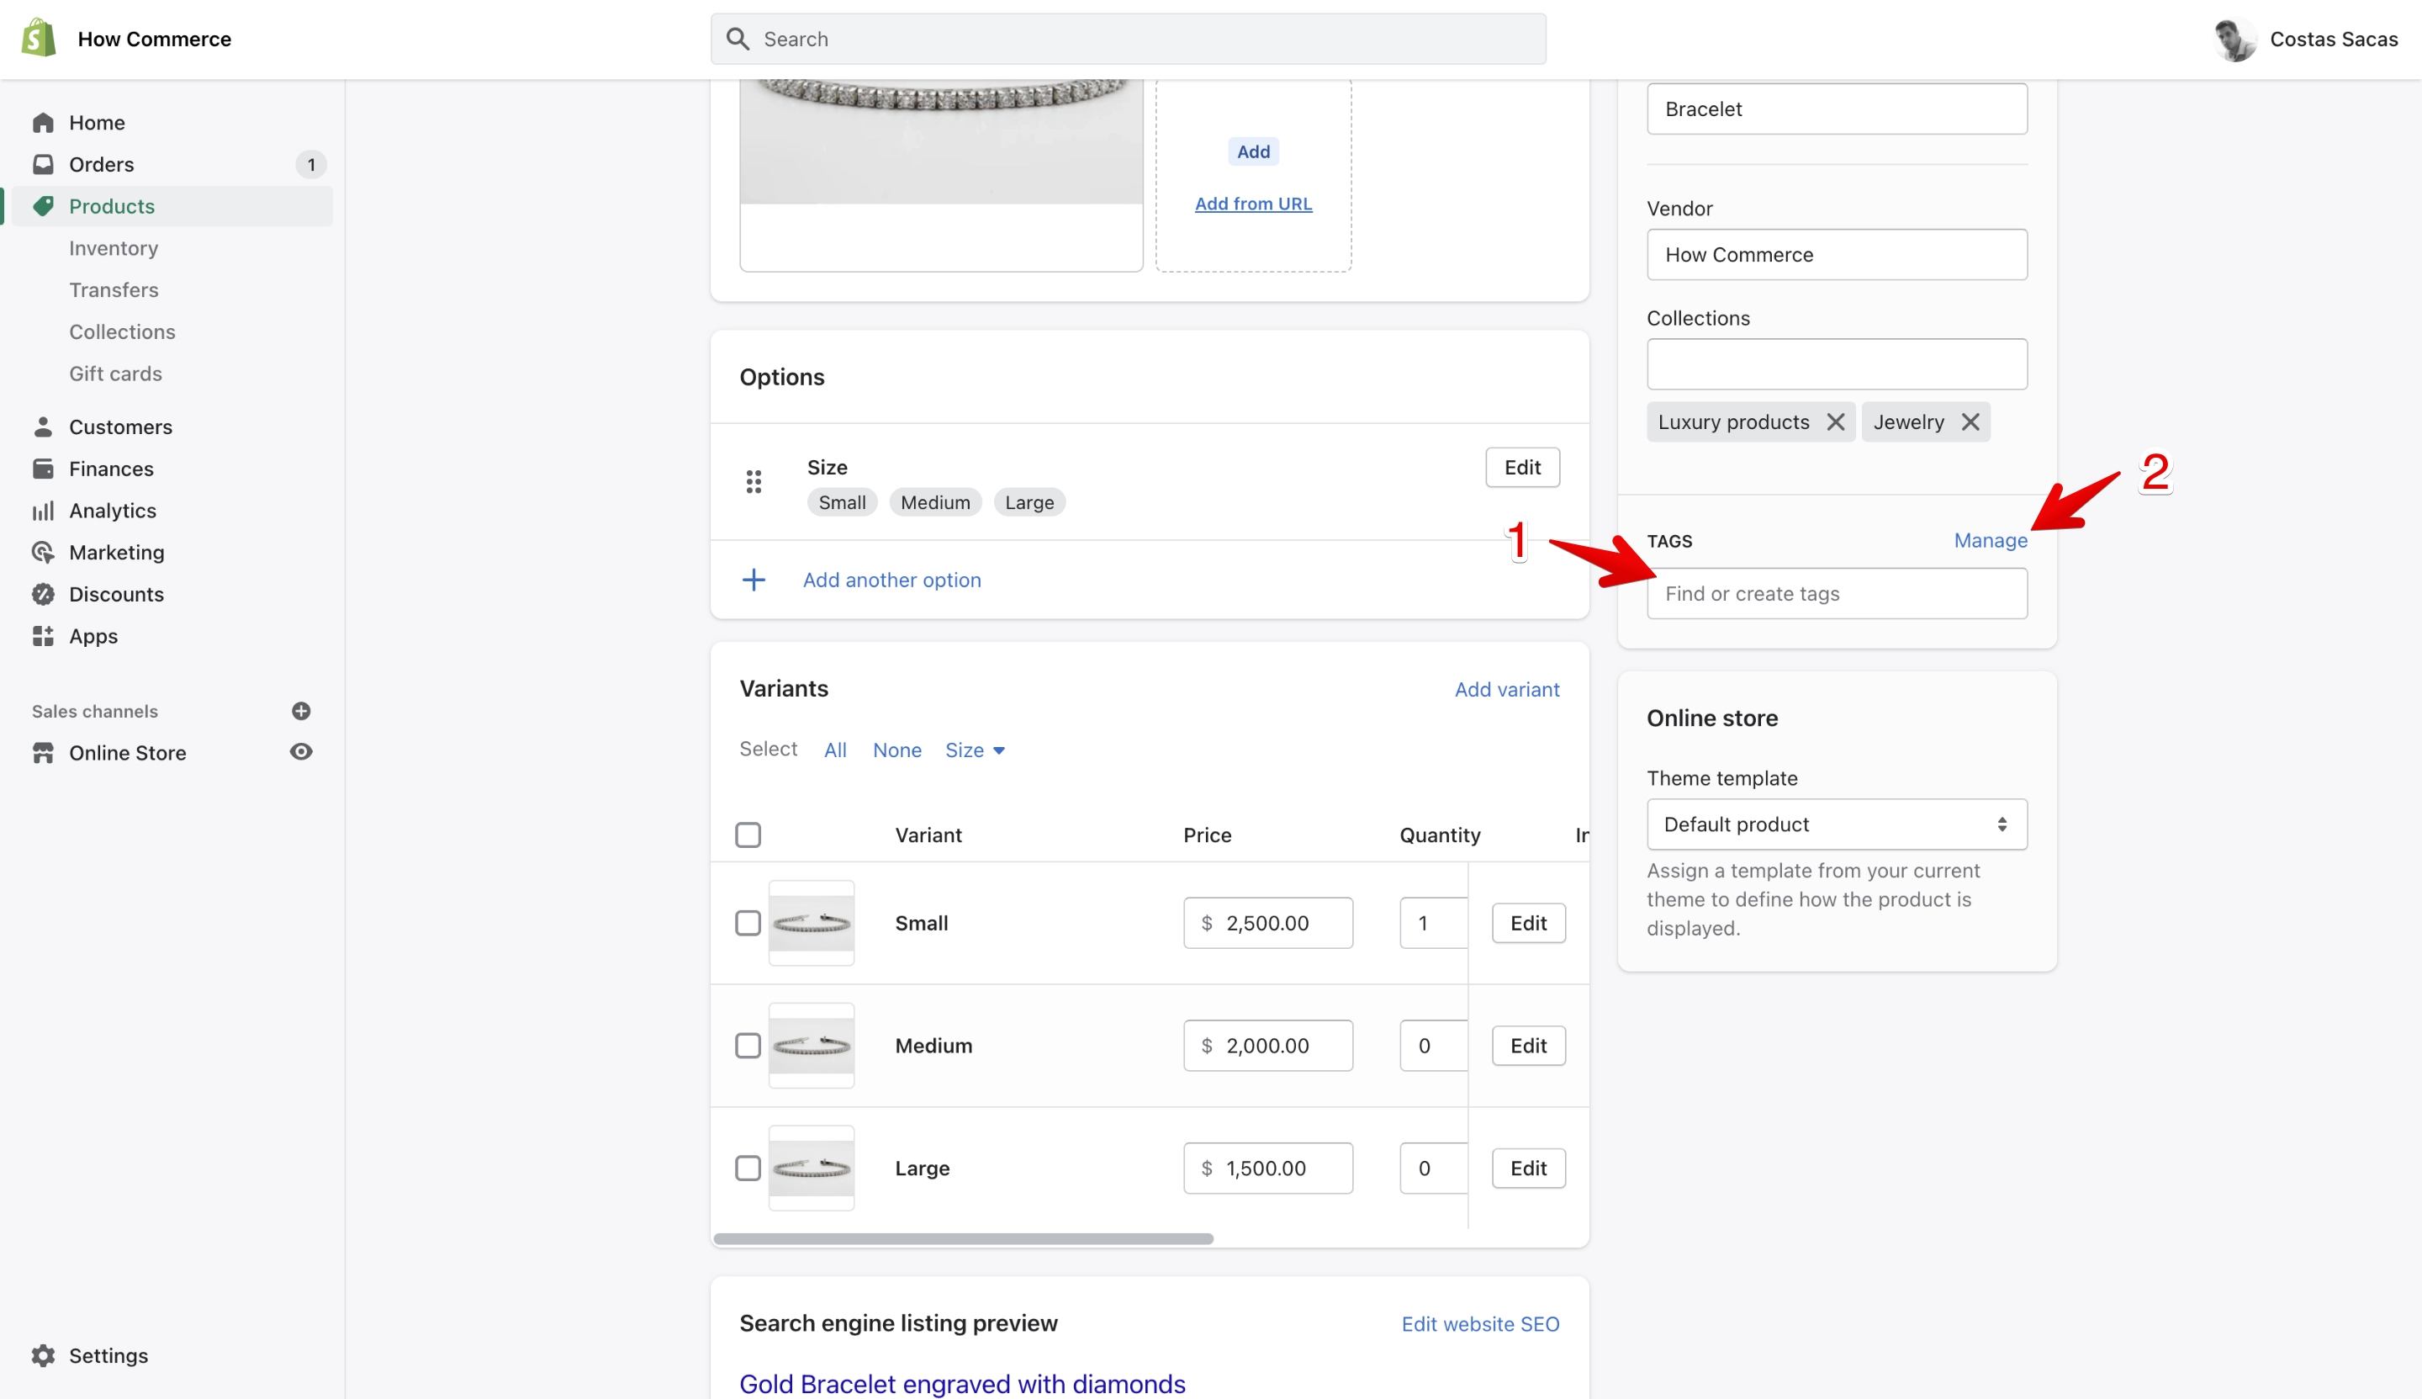Focus the Large variant price field
This screenshot has width=2422, height=1399.
click(1267, 1168)
